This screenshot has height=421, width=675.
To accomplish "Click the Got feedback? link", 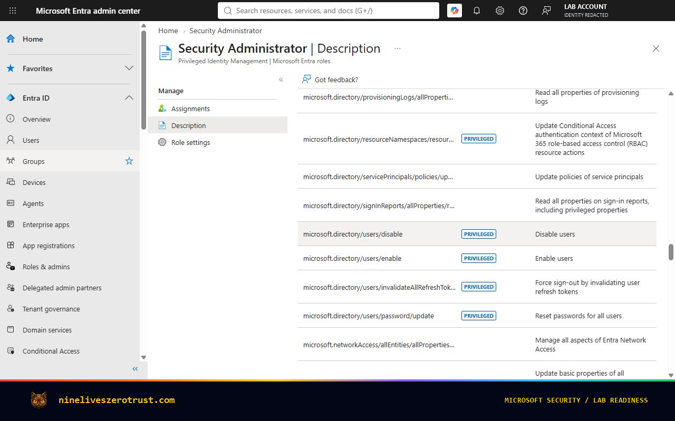I will tap(336, 80).
